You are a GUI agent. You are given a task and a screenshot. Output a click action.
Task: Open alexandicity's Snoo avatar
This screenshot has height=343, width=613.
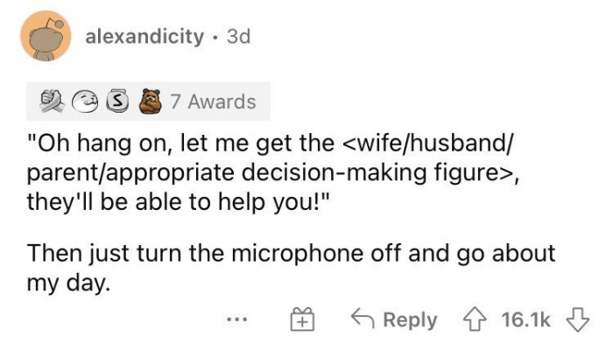(x=46, y=36)
